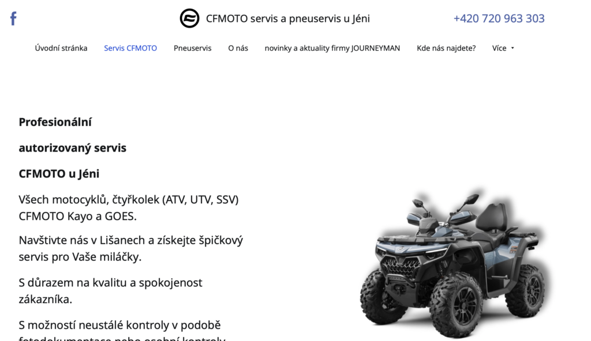
Task: Click the autorizovaný servis heading line
Action: (x=73, y=148)
